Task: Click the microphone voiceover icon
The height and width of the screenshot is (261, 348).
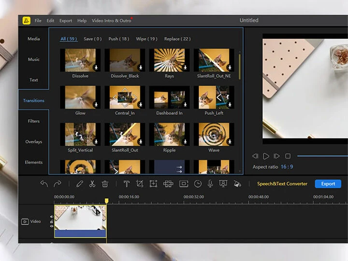Action: [210, 184]
